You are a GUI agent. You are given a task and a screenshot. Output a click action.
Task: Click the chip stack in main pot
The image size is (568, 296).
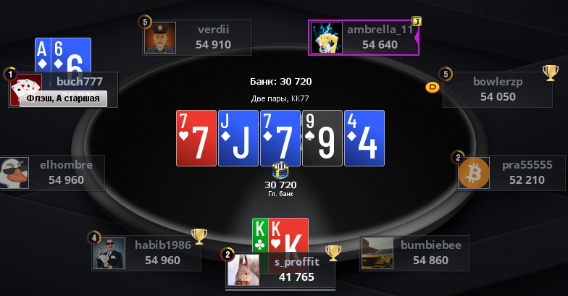point(280,171)
